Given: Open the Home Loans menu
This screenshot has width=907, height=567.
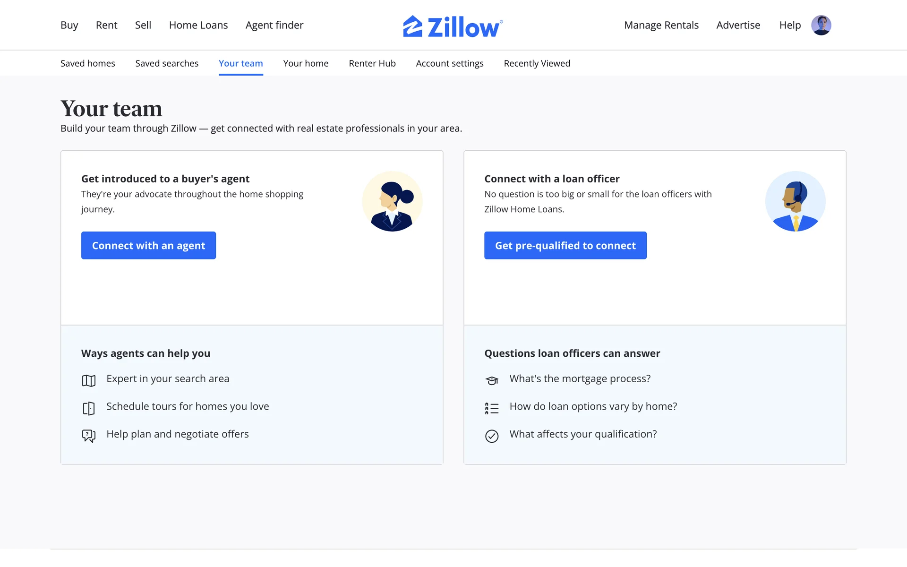Looking at the screenshot, I should click(x=198, y=25).
